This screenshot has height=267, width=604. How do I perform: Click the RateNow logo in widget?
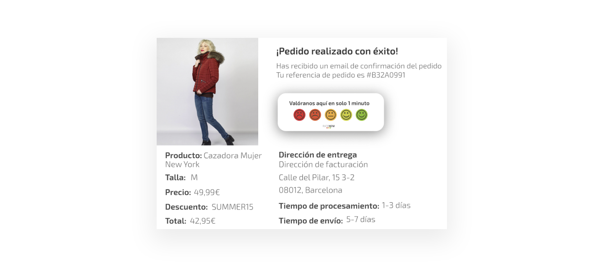pyautogui.click(x=329, y=126)
